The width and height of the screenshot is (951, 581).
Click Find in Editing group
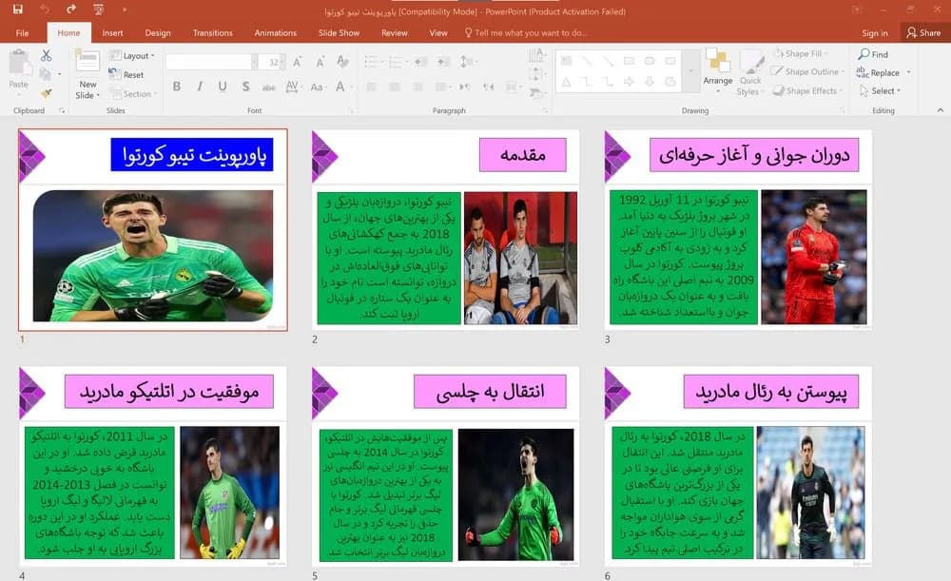tap(873, 54)
